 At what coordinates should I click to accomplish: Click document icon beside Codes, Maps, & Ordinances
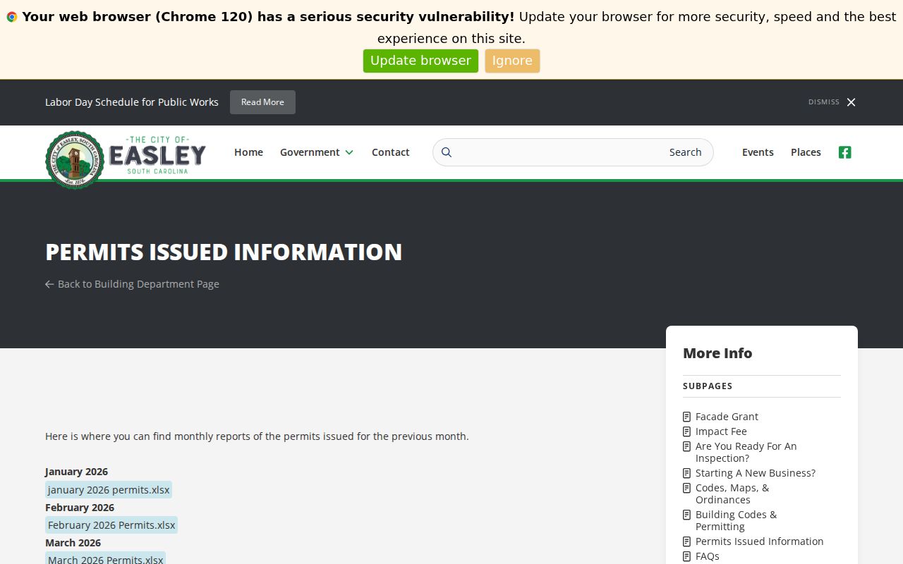tap(687, 488)
